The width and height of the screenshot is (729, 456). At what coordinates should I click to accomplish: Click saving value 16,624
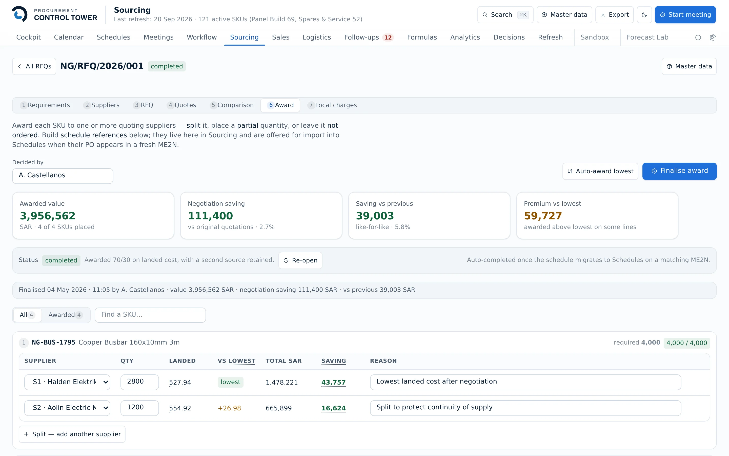click(x=333, y=408)
